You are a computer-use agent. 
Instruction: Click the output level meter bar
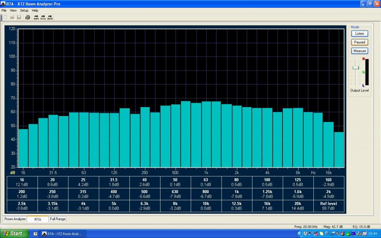367,72
